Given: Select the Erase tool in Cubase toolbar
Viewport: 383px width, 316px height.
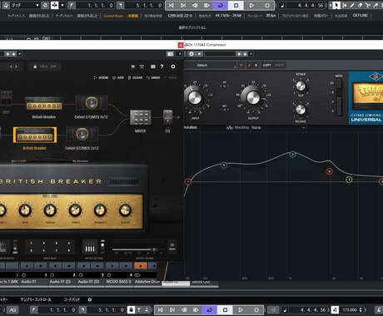Looking at the screenshot, I should (361, 5).
